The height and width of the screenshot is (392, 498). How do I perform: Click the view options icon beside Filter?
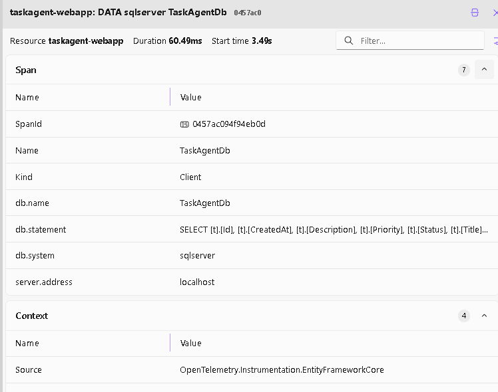click(x=495, y=41)
